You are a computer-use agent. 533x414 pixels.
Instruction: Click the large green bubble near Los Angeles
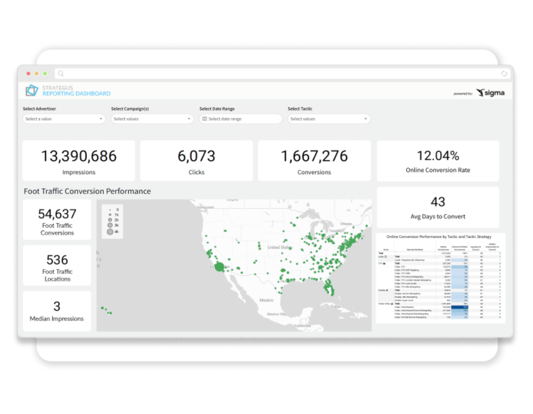click(x=219, y=267)
